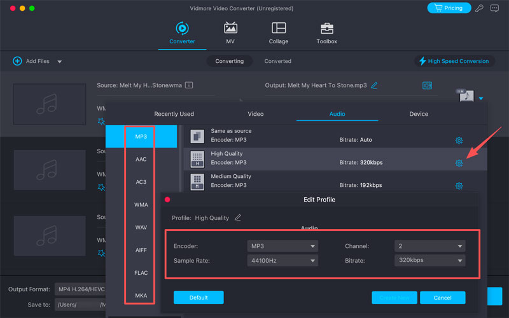509x318 pixels.
Task: Choose MKA in the format list
Action: coord(141,296)
